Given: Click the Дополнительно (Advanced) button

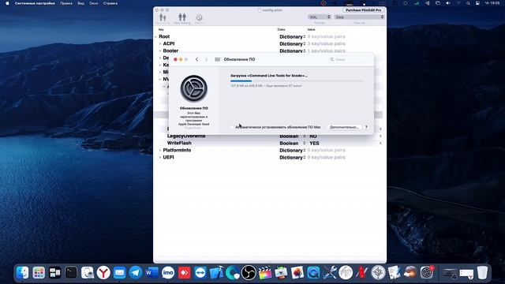Looking at the screenshot, I should (x=344, y=127).
